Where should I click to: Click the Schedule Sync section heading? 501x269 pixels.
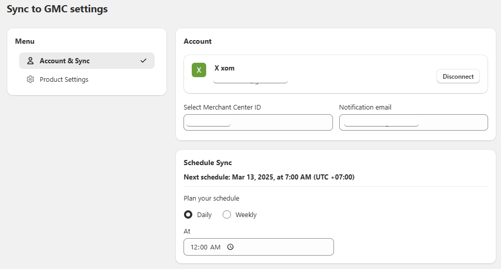pyautogui.click(x=208, y=163)
